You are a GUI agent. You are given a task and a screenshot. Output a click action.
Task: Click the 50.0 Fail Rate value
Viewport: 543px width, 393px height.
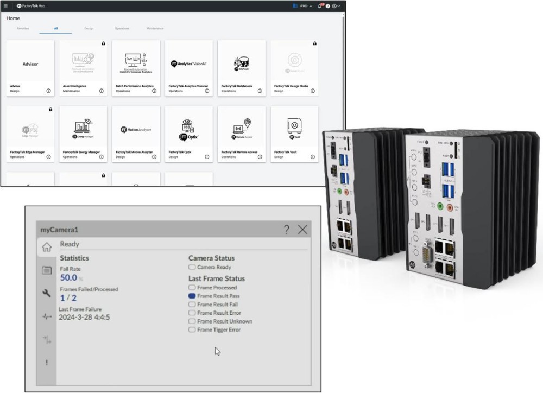68,278
